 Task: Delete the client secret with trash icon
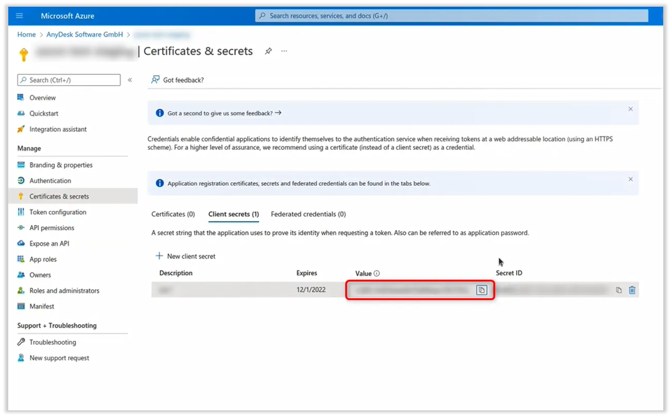tap(632, 290)
